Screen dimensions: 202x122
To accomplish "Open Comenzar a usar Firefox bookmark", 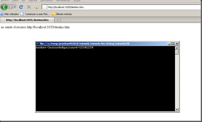I will [x=35, y=14].
